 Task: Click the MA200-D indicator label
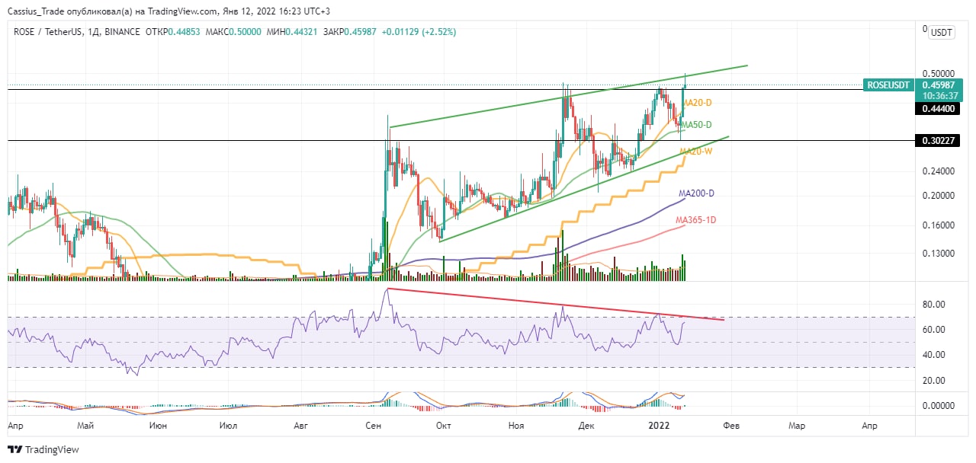pos(696,193)
